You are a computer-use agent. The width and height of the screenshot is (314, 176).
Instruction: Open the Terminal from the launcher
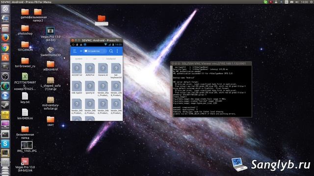5,134
